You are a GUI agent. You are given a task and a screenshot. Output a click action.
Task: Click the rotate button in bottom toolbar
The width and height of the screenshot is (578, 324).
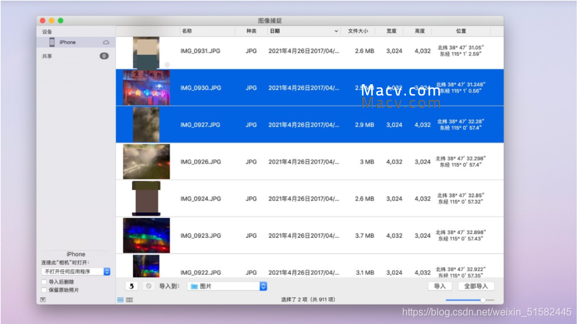[132, 286]
